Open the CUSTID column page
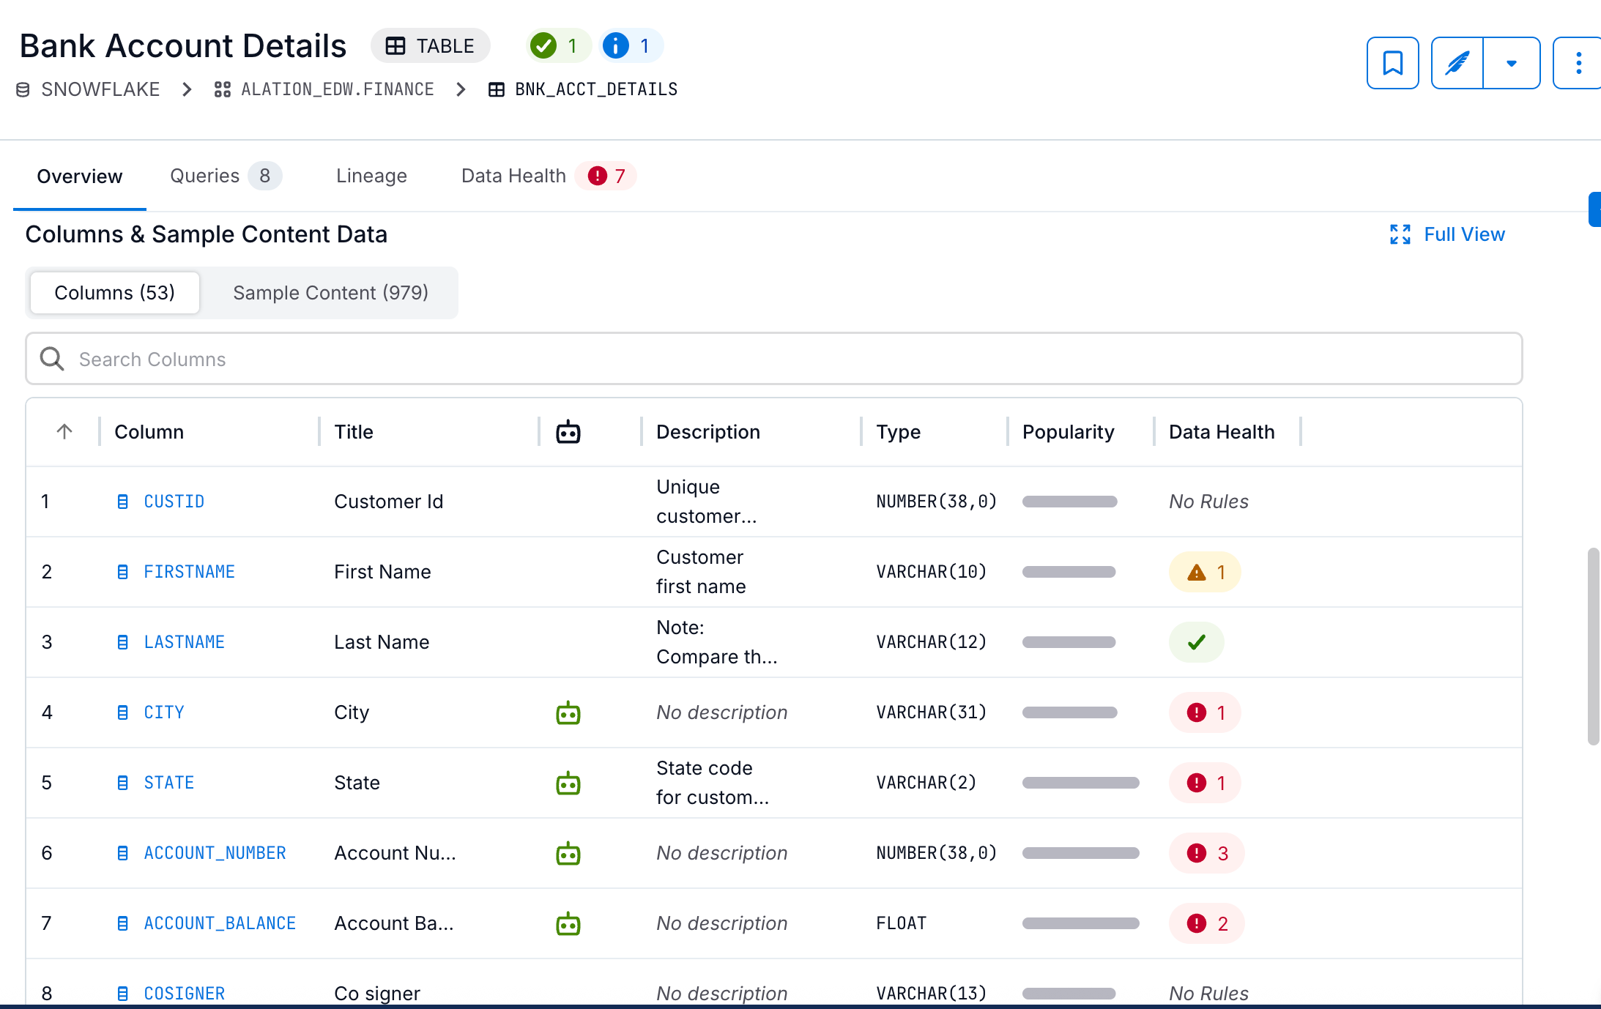 (x=174, y=501)
